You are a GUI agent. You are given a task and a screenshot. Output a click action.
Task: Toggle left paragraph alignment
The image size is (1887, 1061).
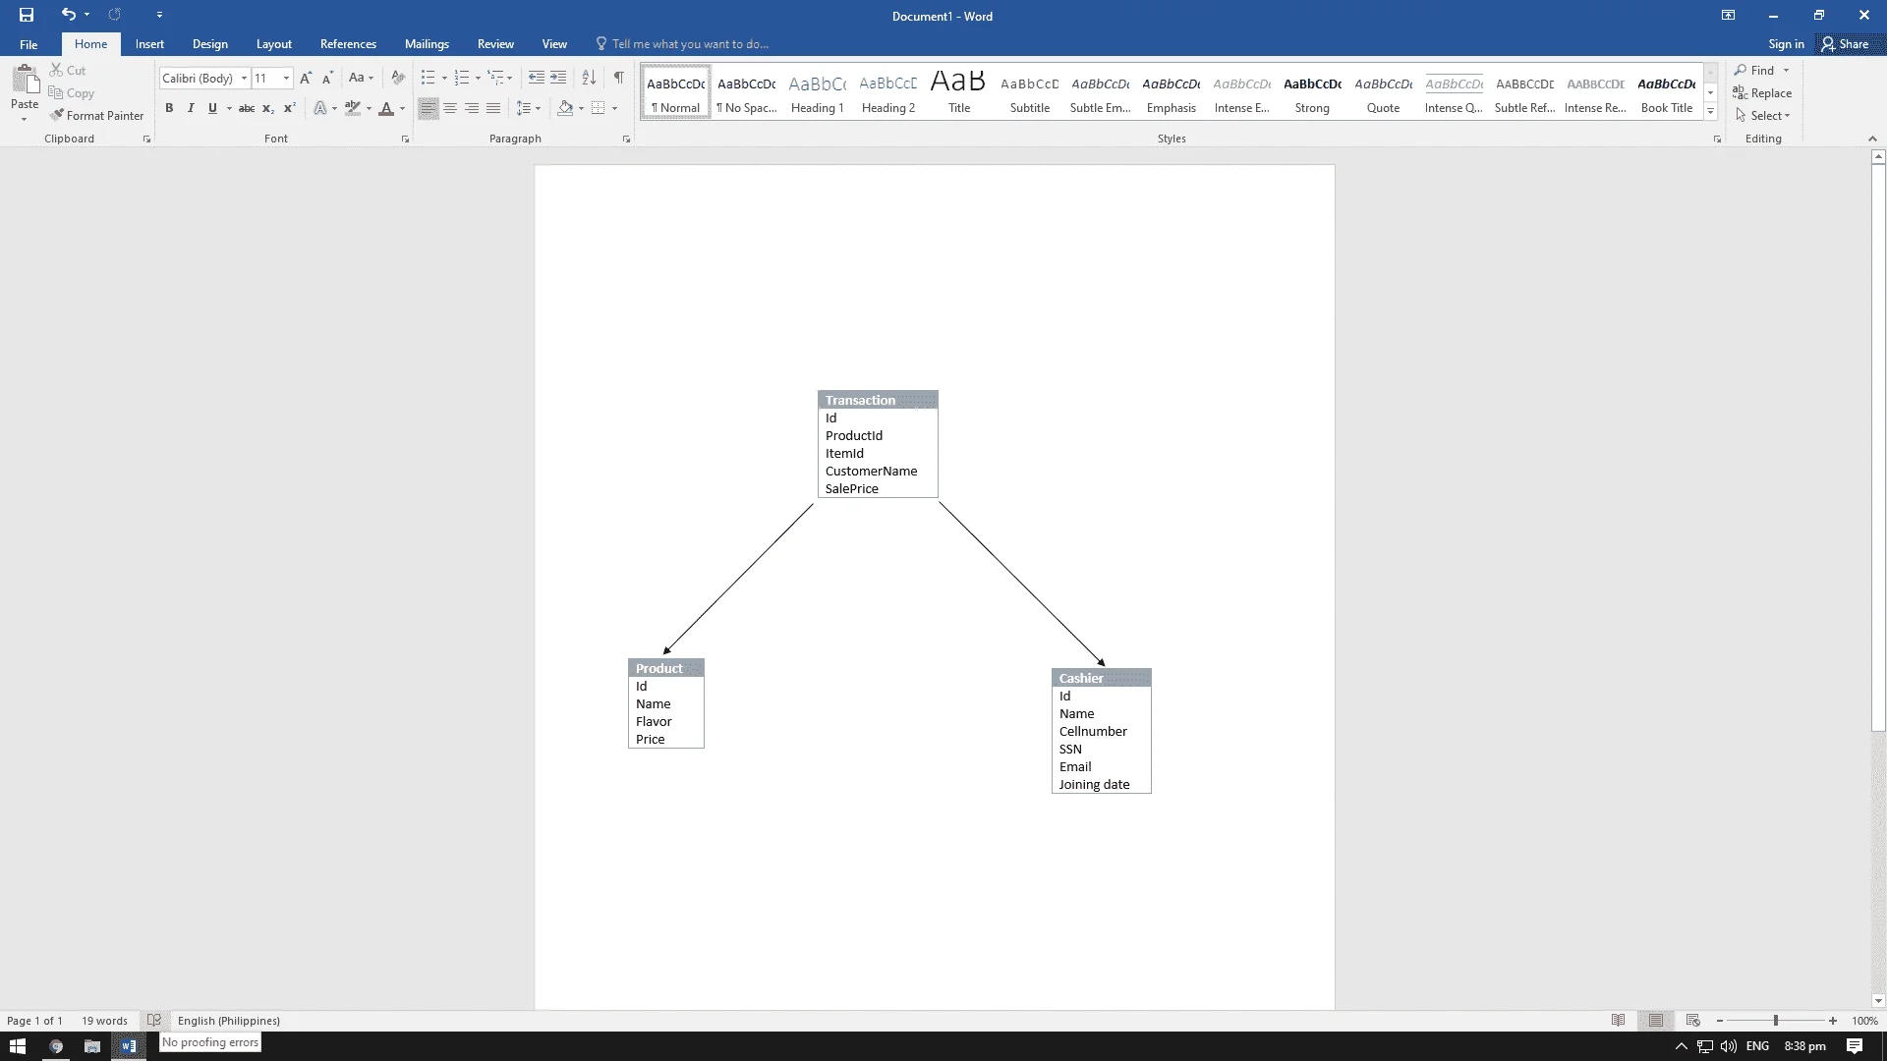click(429, 108)
